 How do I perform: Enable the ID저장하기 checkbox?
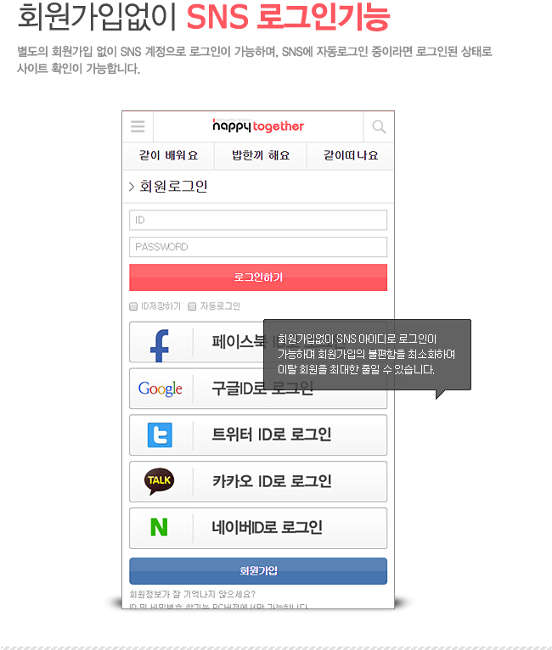[x=133, y=306]
